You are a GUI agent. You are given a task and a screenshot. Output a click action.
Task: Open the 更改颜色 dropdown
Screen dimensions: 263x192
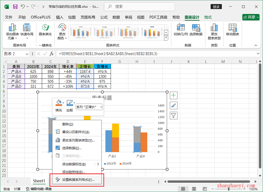62,32
